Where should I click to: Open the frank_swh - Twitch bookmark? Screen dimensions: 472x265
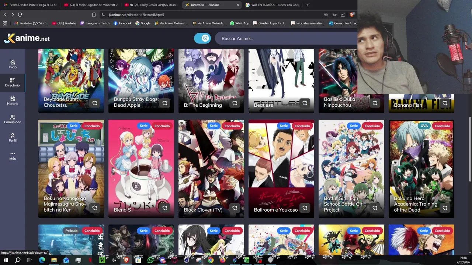point(95,23)
